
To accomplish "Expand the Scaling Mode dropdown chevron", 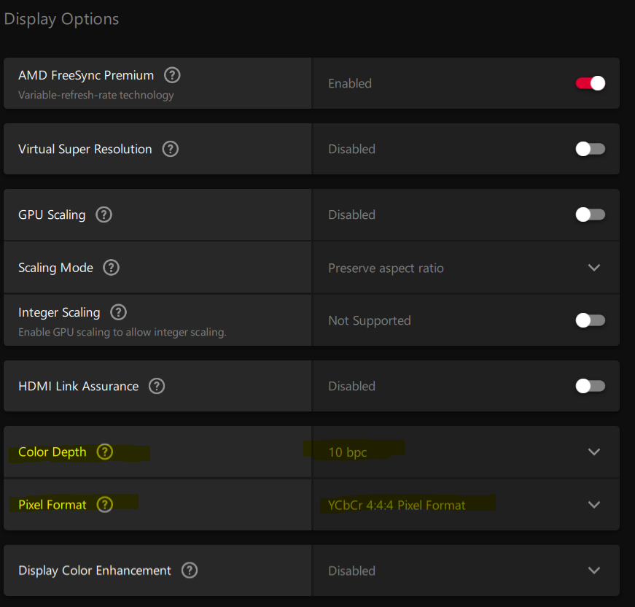I will (594, 268).
